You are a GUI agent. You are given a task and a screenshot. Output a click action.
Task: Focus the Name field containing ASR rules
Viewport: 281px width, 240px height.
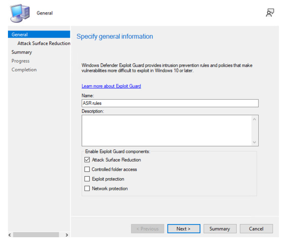(170, 103)
